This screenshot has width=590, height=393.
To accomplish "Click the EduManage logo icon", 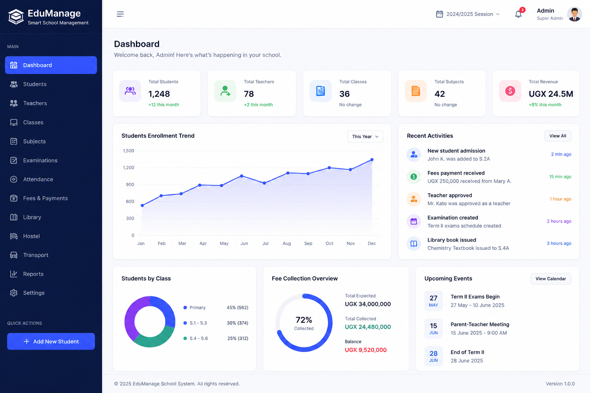I will click(x=16, y=17).
